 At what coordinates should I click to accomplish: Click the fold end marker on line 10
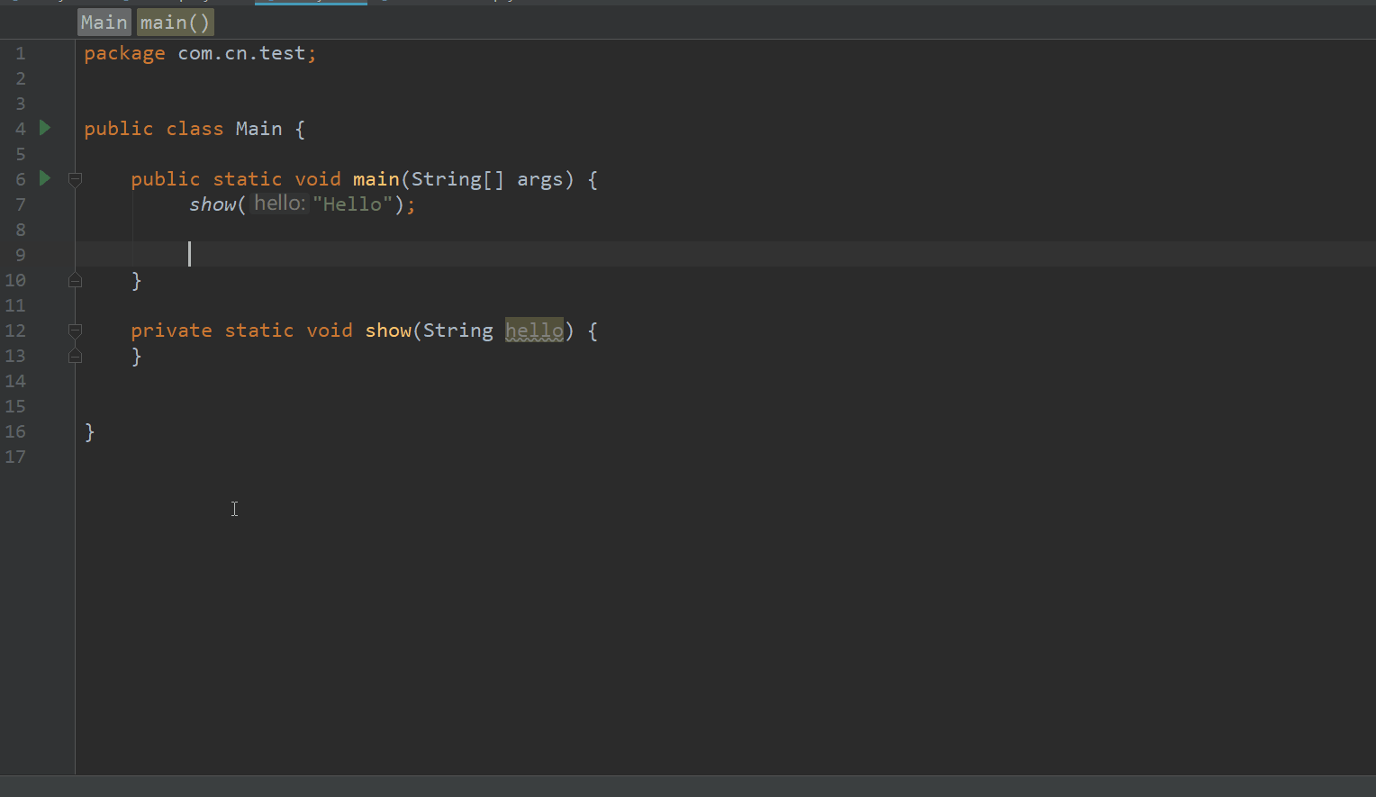pyautogui.click(x=76, y=280)
